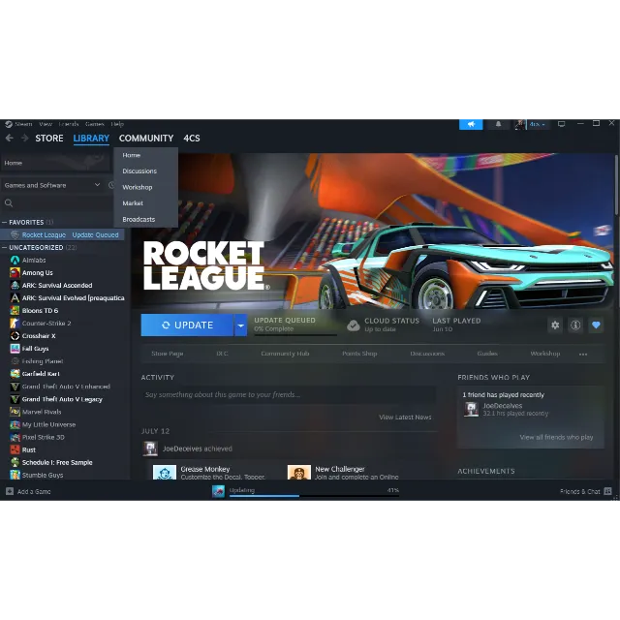Viewport: 620px width, 620px height.
Task: Toggle Rocket League favorite heart
Action: point(596,325)
